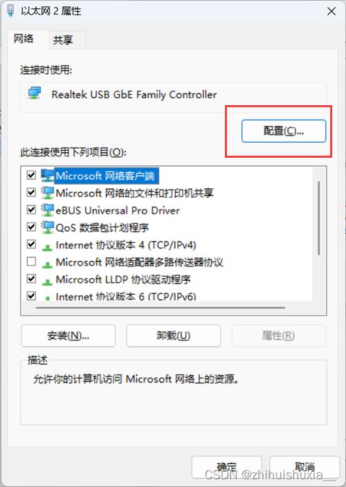Image resolution: width=346 pixels, height=487 pixels.
Task: Click the Internet 协议版本 4 protocol icon
Action: [47, 247]
